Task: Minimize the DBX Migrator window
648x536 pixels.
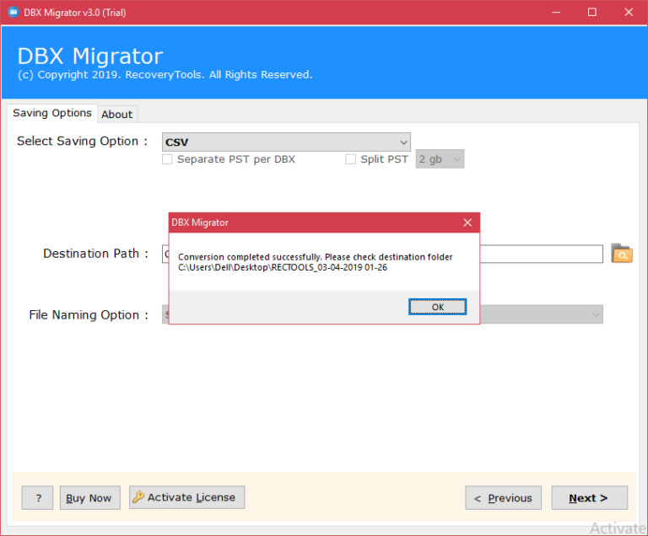Action: coord(556,12)
